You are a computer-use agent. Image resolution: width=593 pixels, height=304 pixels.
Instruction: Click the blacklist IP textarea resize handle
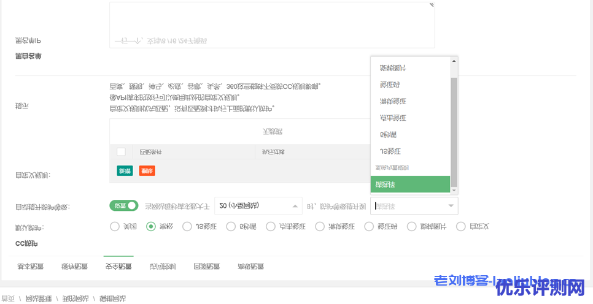tap(432, 5)
